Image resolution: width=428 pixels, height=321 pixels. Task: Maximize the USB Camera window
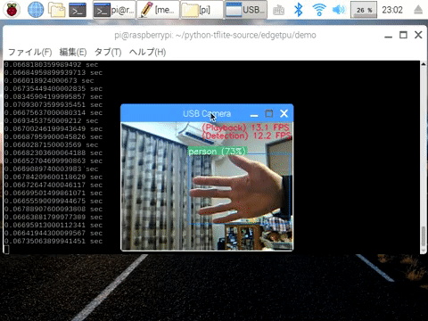[x=268, y=113]
